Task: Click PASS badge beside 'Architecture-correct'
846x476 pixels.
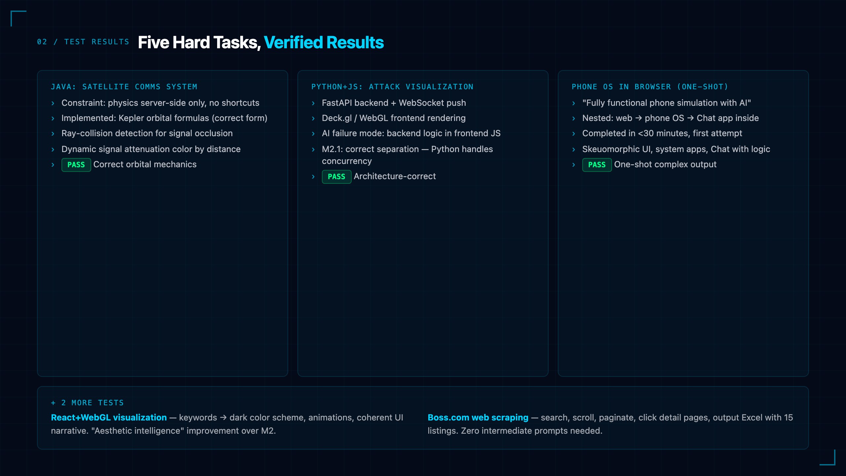Action: point(336,177)
